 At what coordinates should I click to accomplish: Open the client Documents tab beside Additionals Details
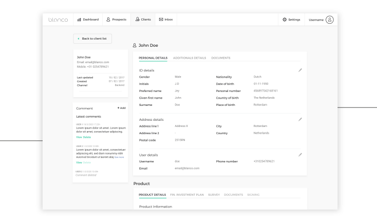221,58
